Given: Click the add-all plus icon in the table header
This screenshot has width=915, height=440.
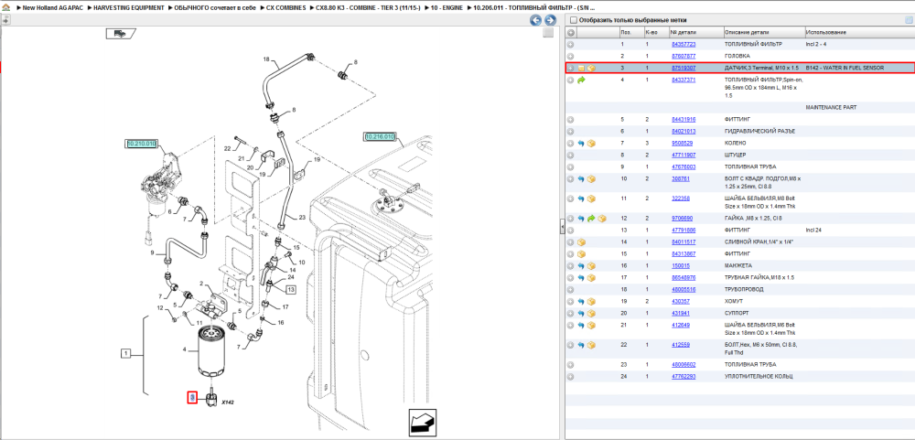Looking at the screenshot, I should point(571,33).
